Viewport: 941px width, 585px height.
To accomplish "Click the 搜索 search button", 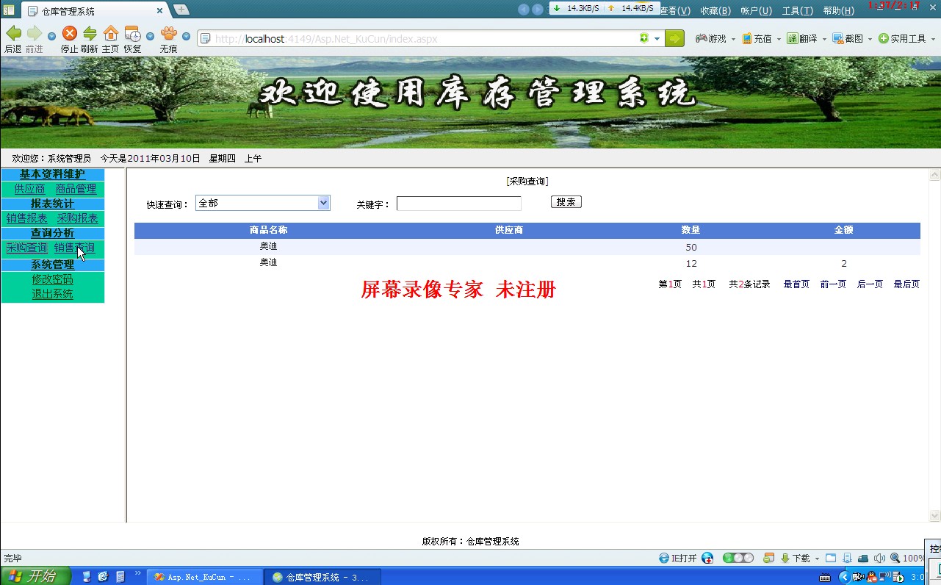I will click(x=566, y=201).
